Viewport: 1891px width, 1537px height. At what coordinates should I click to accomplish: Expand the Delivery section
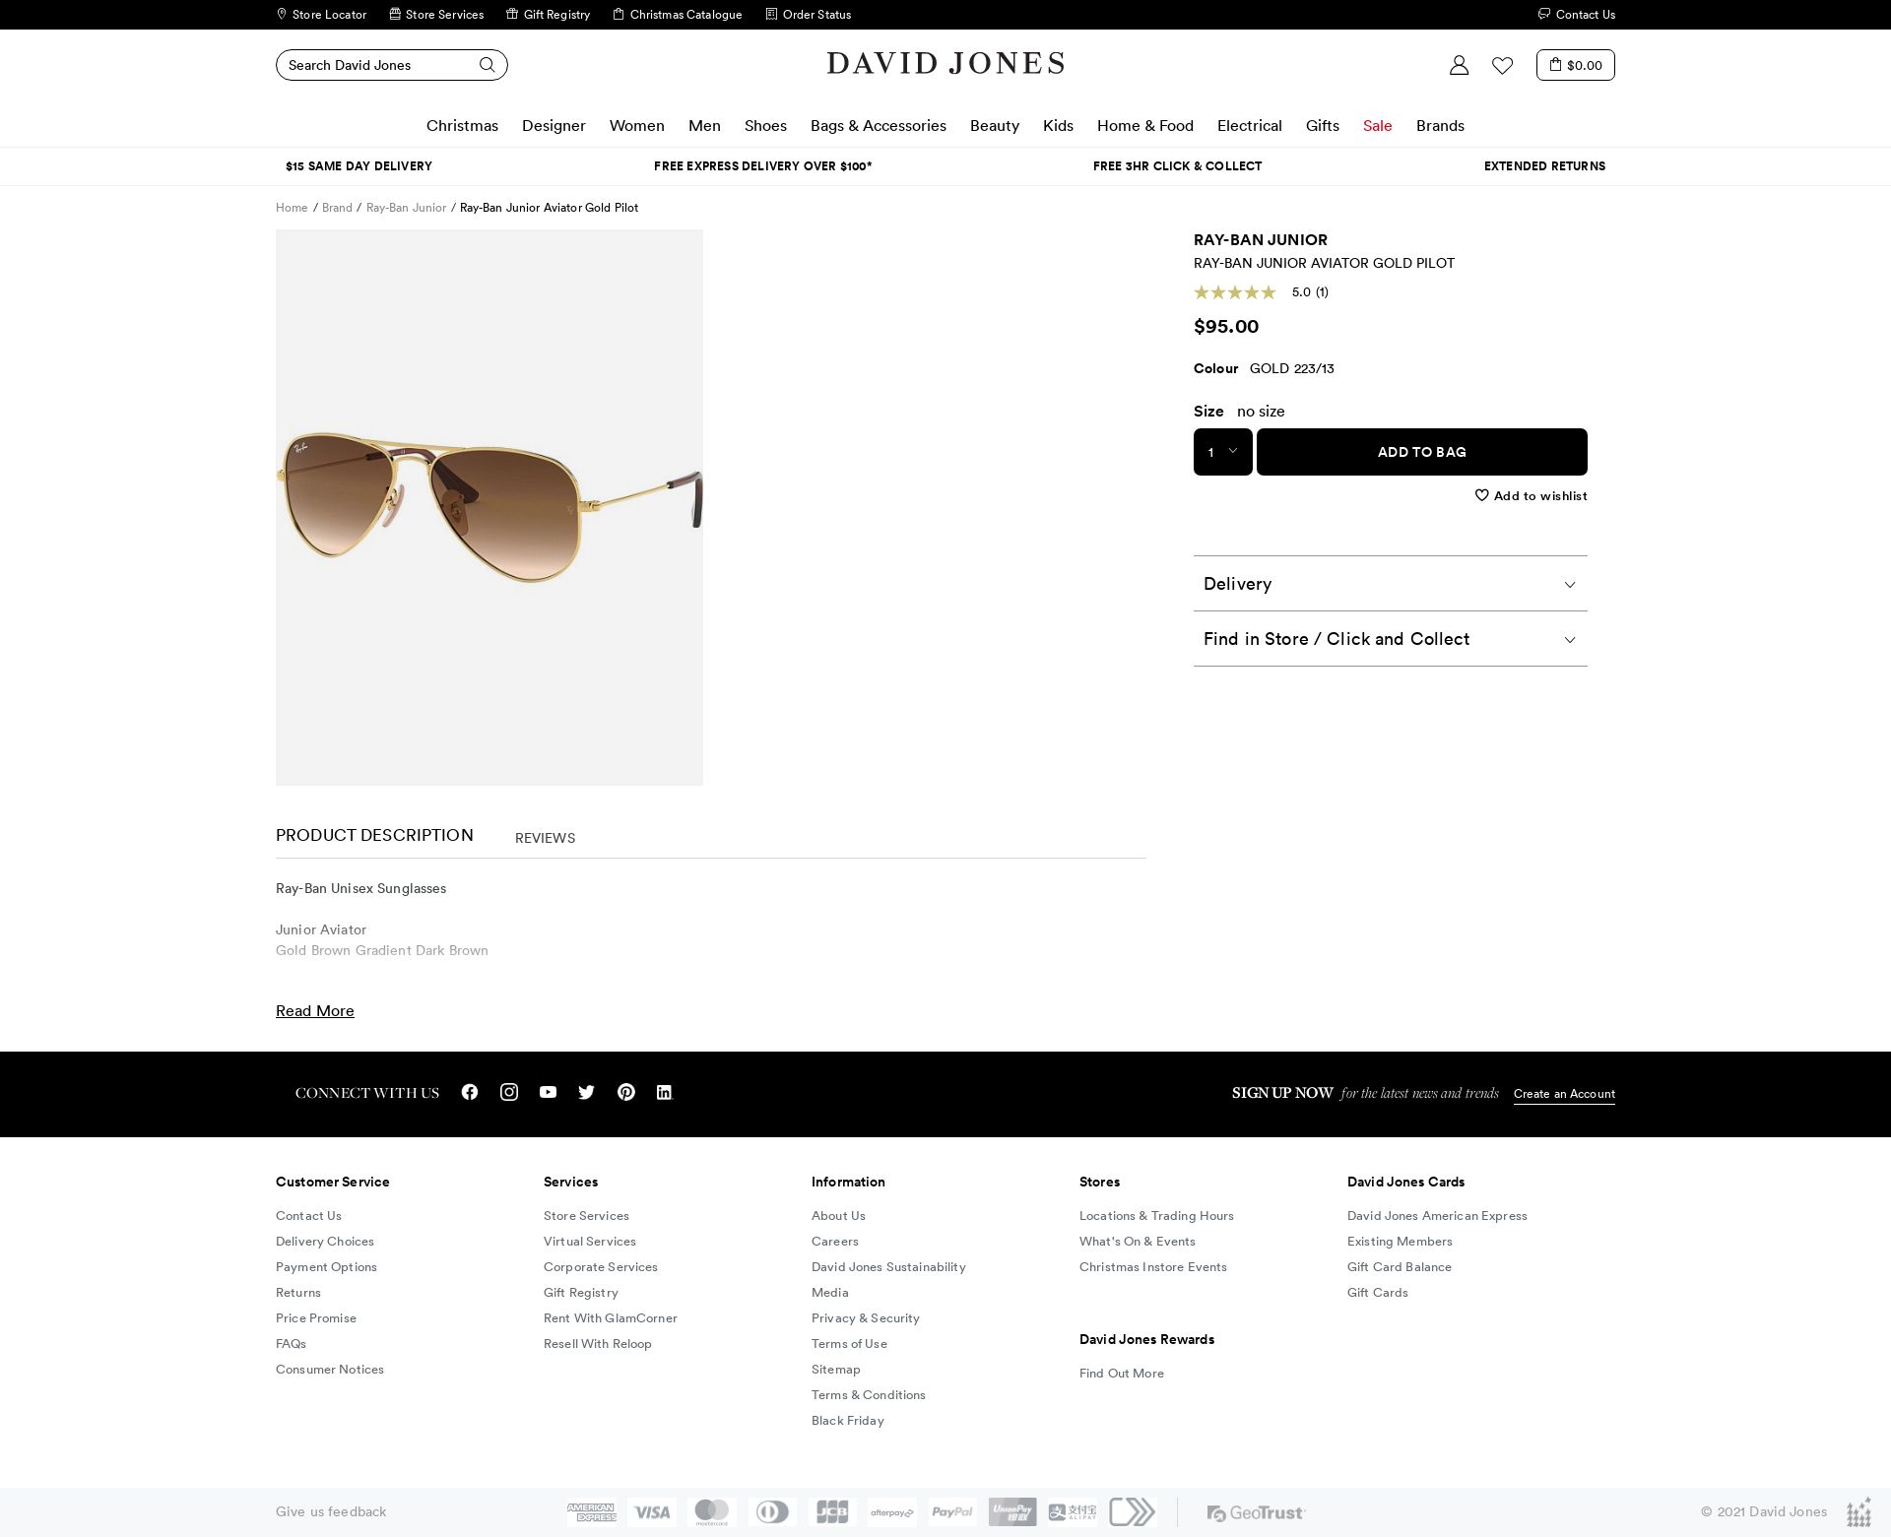[x=1390, y=584]
